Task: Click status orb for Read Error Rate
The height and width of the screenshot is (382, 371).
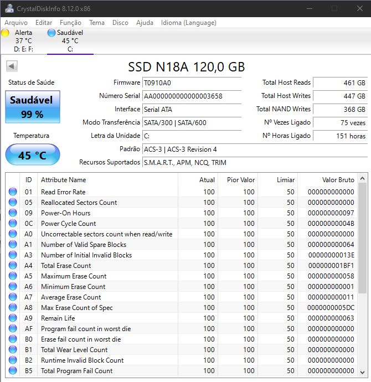Action: (x=13, y=192)
